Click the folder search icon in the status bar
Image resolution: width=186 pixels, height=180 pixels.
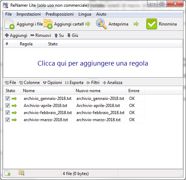22,173
